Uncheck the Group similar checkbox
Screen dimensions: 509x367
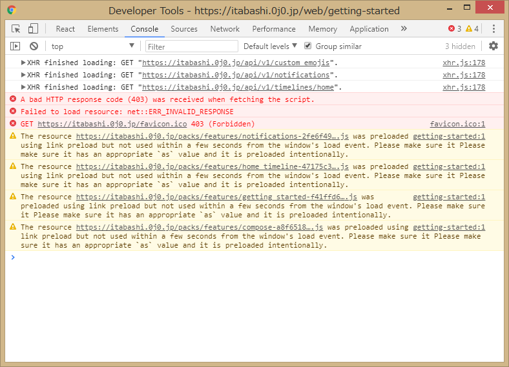pyautogui.click(x=308, y=46)
